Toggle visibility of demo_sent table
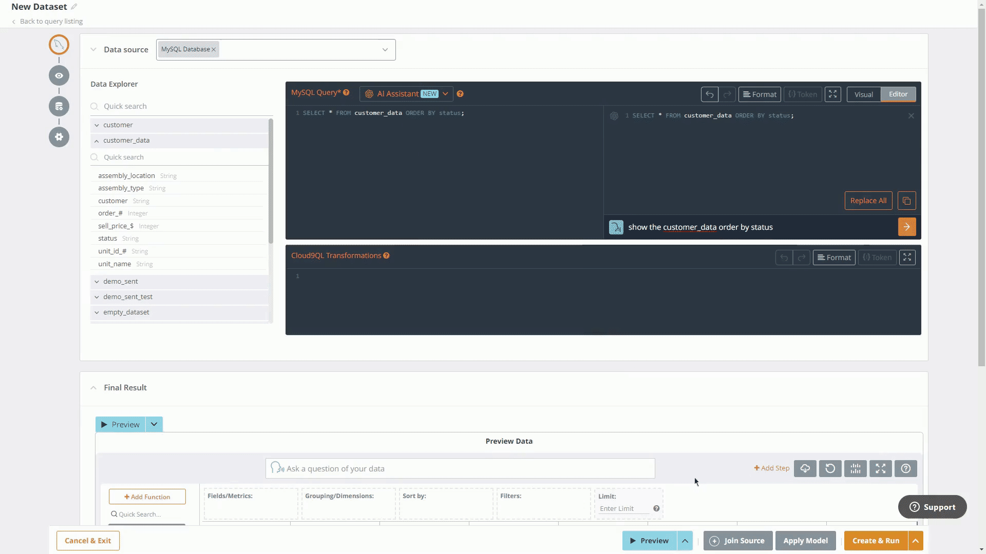The height and width of the screenshot is (554, 986). tap(96, 282)
